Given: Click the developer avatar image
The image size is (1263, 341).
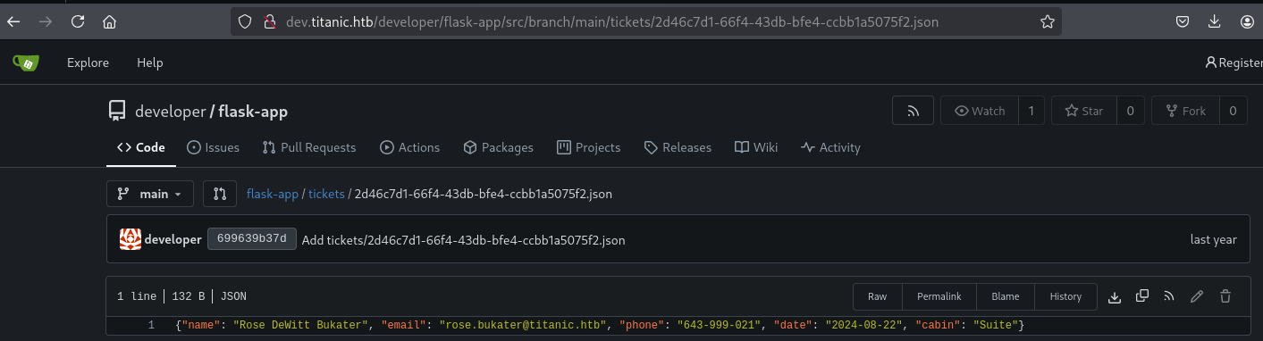Looking at the screenshot, I should 131,239.
